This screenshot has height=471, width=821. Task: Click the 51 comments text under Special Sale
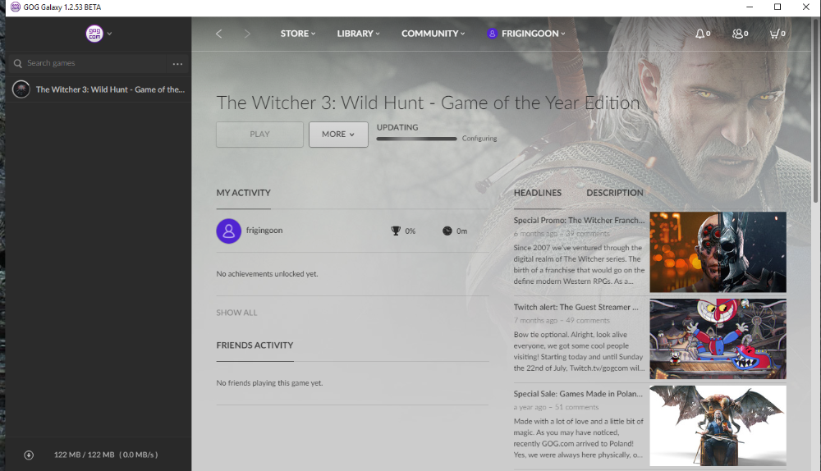tap(576, 407)
